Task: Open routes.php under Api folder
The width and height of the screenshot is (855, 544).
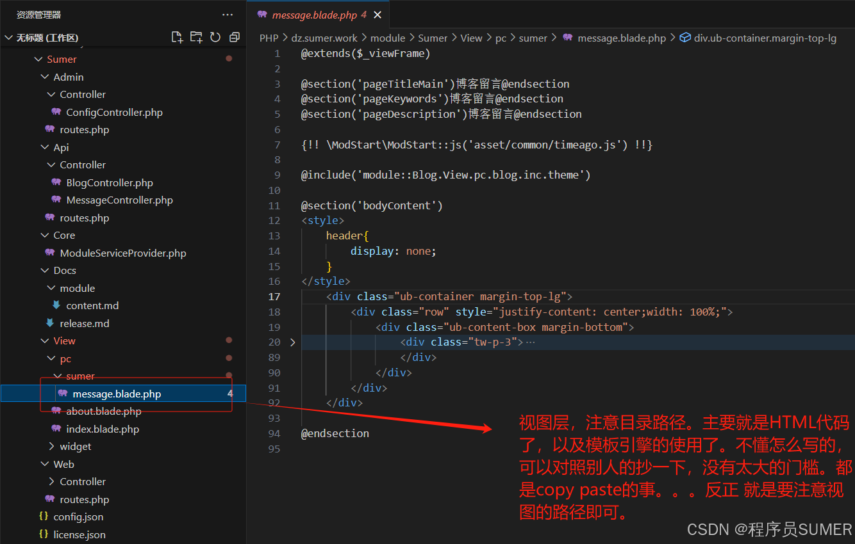Action: tap(85, 218)
